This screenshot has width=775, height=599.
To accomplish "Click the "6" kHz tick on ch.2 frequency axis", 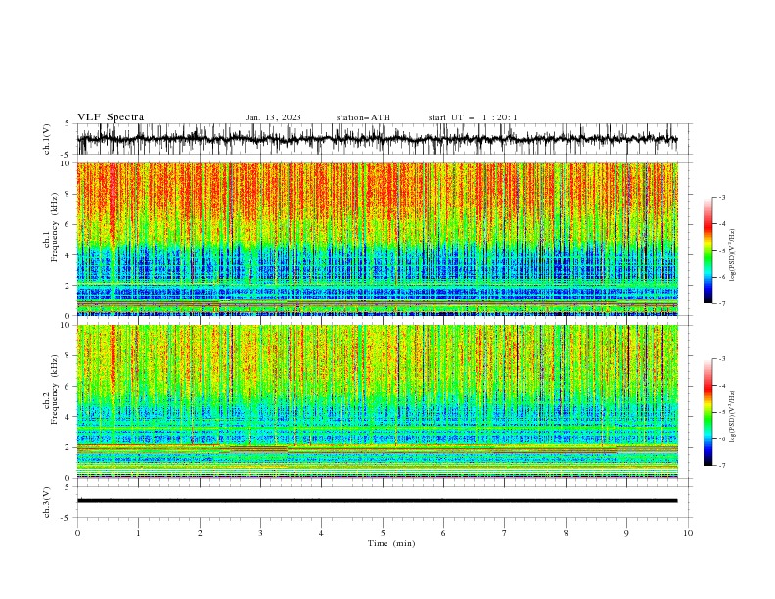I will click(x=68, y=386).
